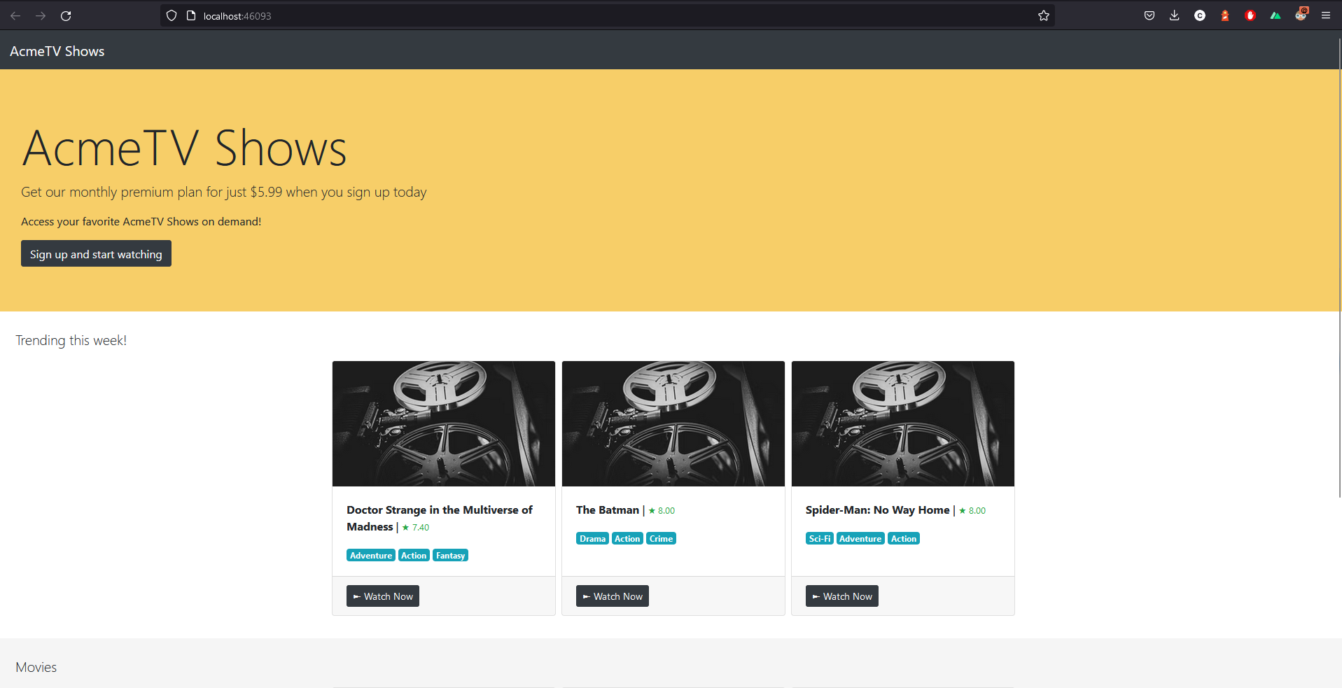Open the green mountains extension icon

(1275, 15)
